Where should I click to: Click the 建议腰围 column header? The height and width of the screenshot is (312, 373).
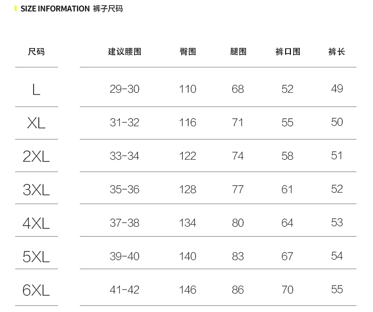pos(125,51)
